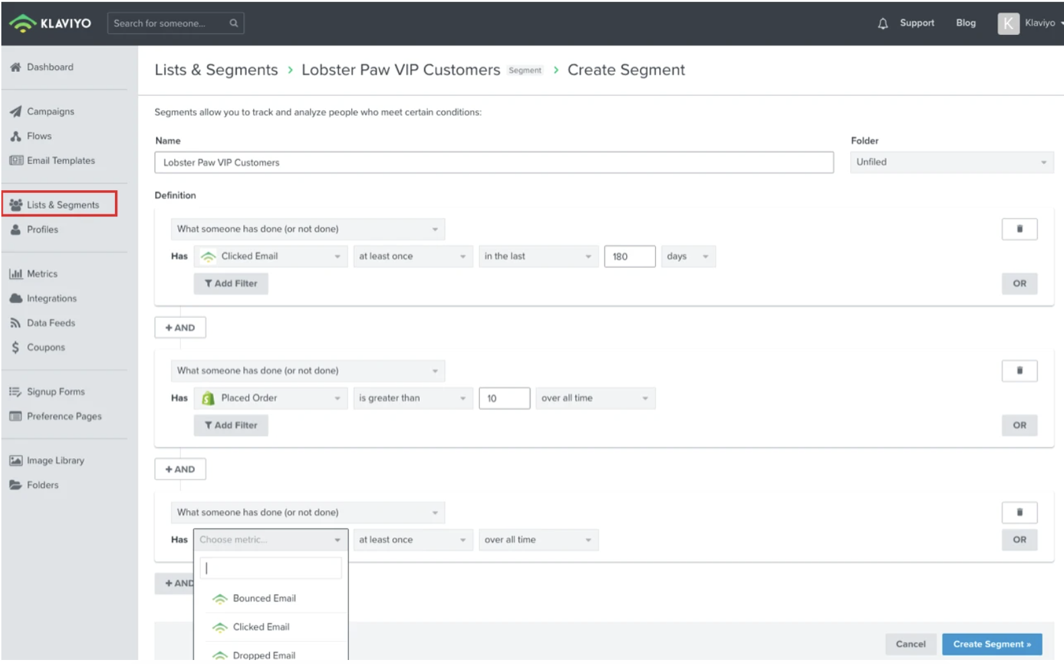This screenshot has height=664, width=1064.
Task: Click the Lists & Segments breadcrumb link
Action: (216, 71)
